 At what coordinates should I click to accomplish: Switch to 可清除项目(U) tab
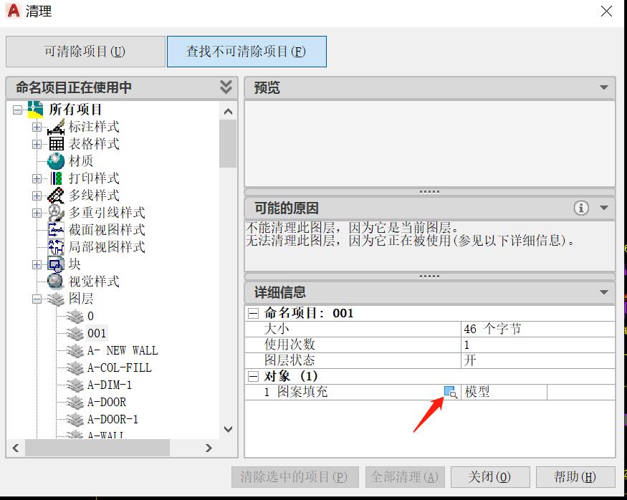tap(85, 52)
